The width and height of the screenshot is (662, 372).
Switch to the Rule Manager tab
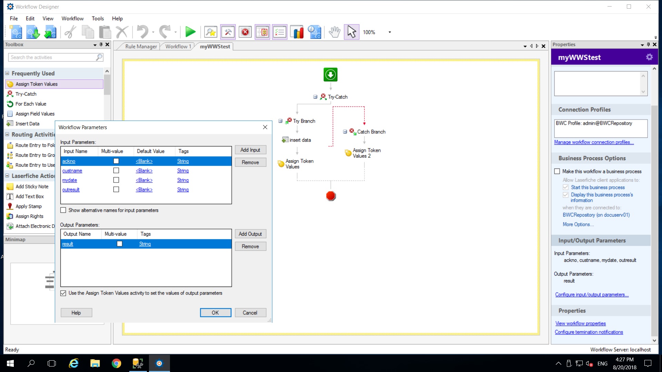point(141,46)
